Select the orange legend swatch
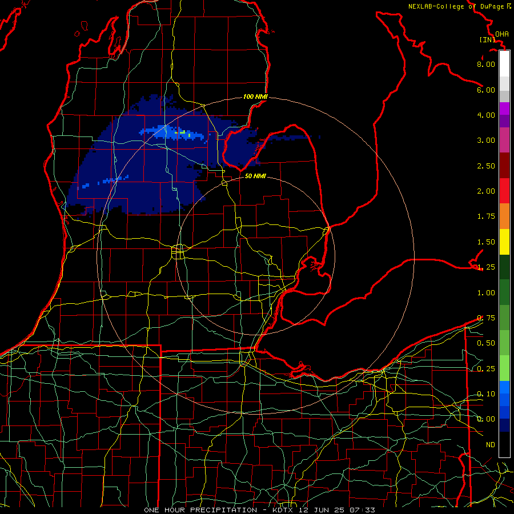Image resolution: width=514 pixels, height=514 pixels. tap(504, 216)
